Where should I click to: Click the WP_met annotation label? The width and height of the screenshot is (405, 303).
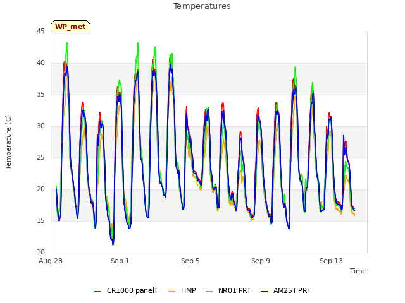[70, 27]
